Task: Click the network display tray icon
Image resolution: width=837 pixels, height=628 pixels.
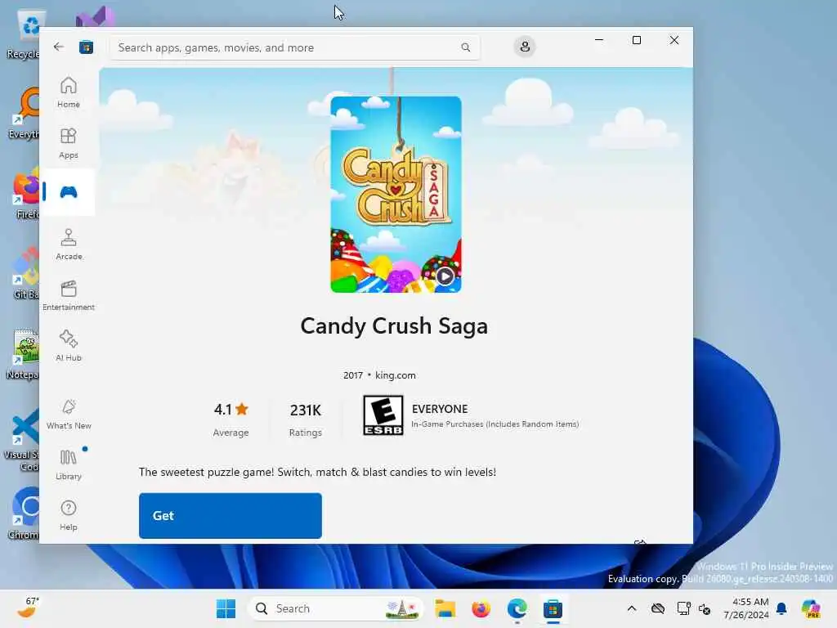Action: 683,608
